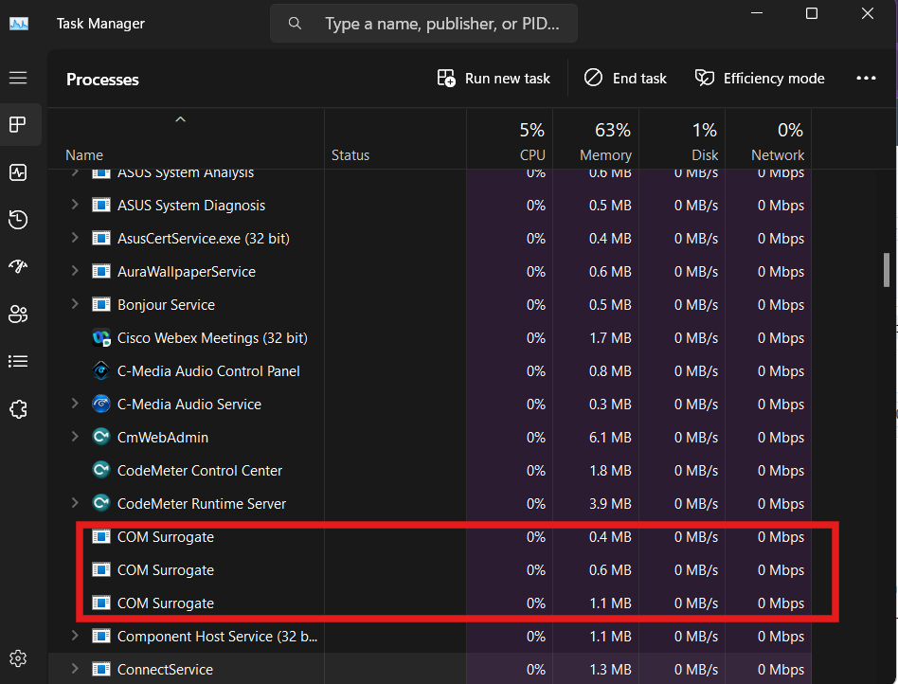The height and width of the screenshot is (684, 898).
Task: Sort processes by Memory column
Action: [x=596, y=139]
